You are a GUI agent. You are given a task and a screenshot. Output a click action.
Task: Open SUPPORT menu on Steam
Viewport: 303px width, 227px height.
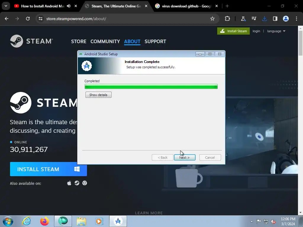tap(155, 41)
